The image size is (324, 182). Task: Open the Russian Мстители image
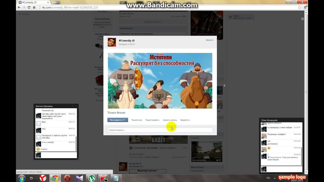click(160, 81)
